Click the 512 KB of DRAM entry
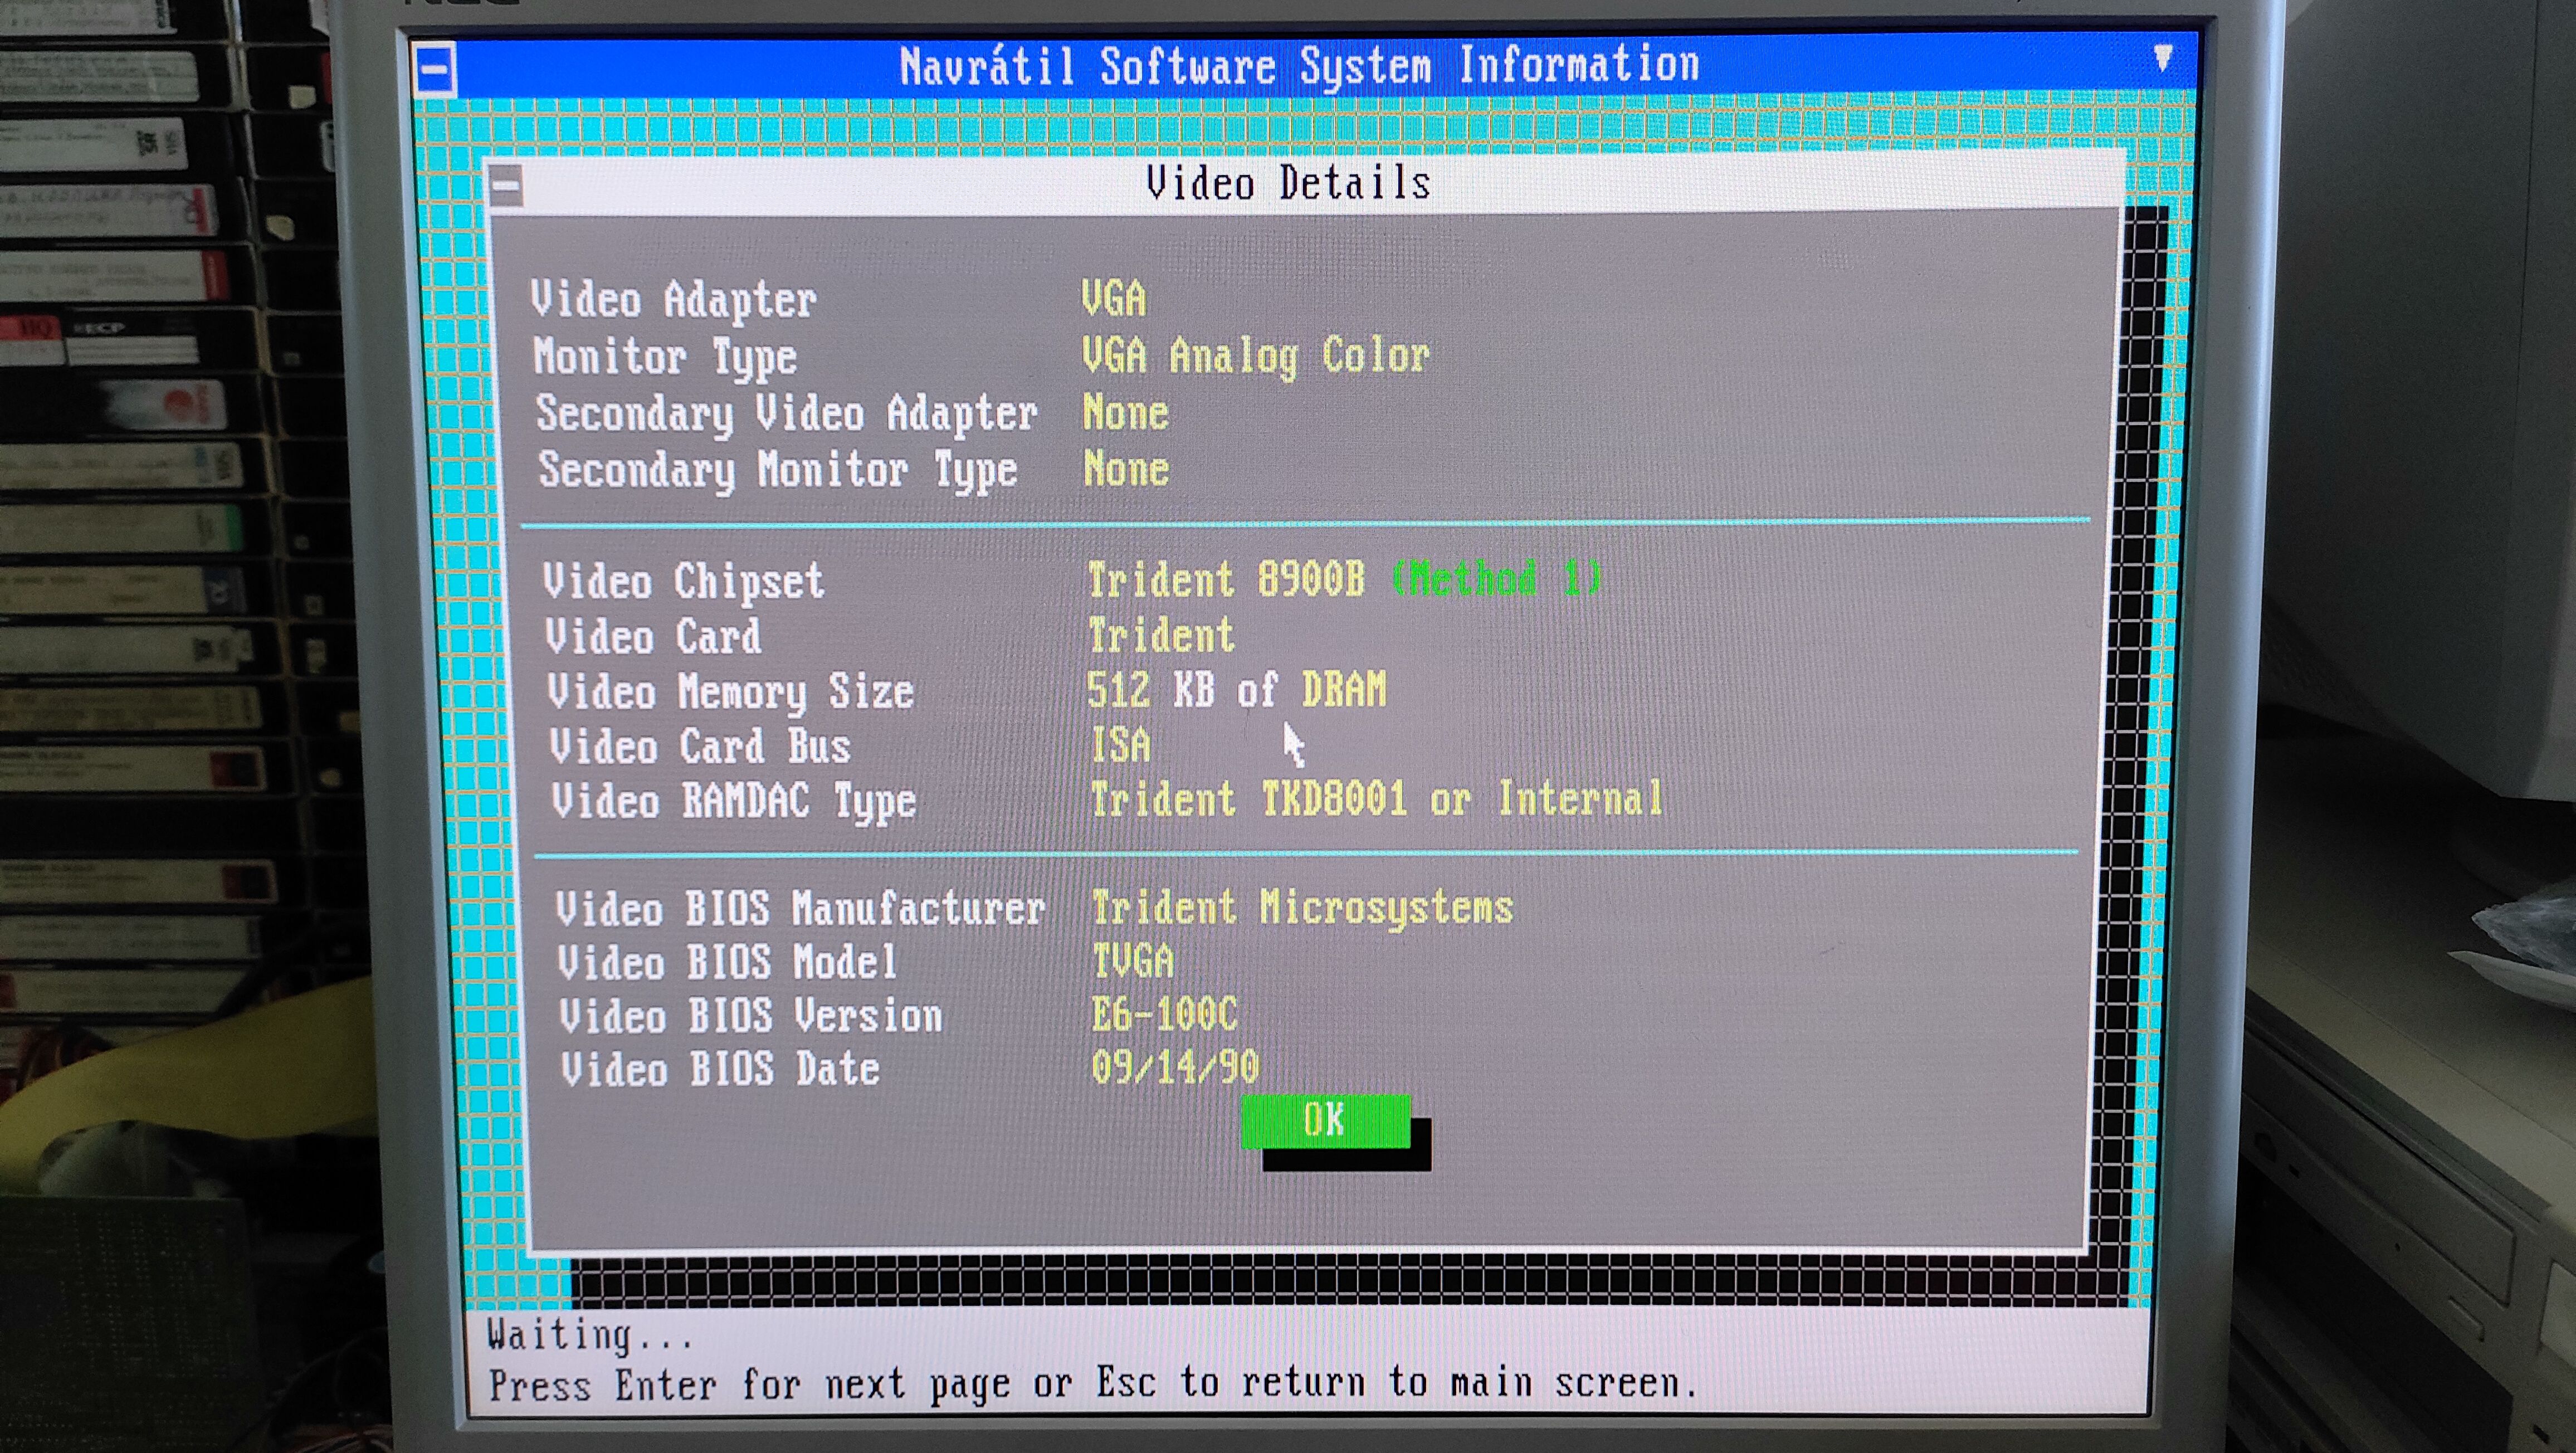 (x=1236, y=690)
